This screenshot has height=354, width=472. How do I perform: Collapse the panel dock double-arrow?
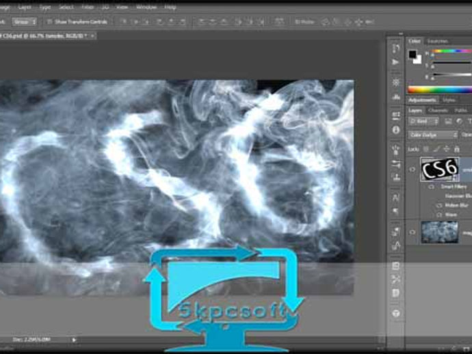click(x=400, y=34)
